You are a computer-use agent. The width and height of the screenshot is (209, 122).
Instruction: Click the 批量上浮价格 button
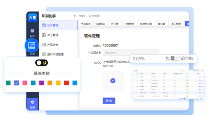coord(179,58)
